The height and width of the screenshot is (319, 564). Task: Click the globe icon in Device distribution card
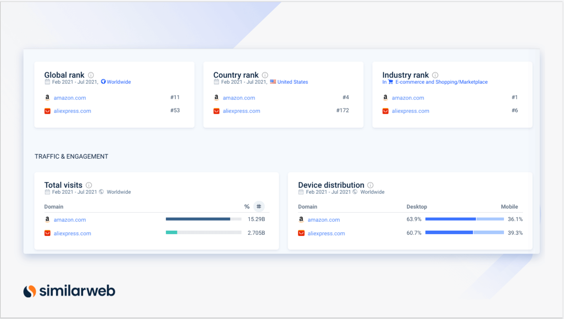pos(355,192)
